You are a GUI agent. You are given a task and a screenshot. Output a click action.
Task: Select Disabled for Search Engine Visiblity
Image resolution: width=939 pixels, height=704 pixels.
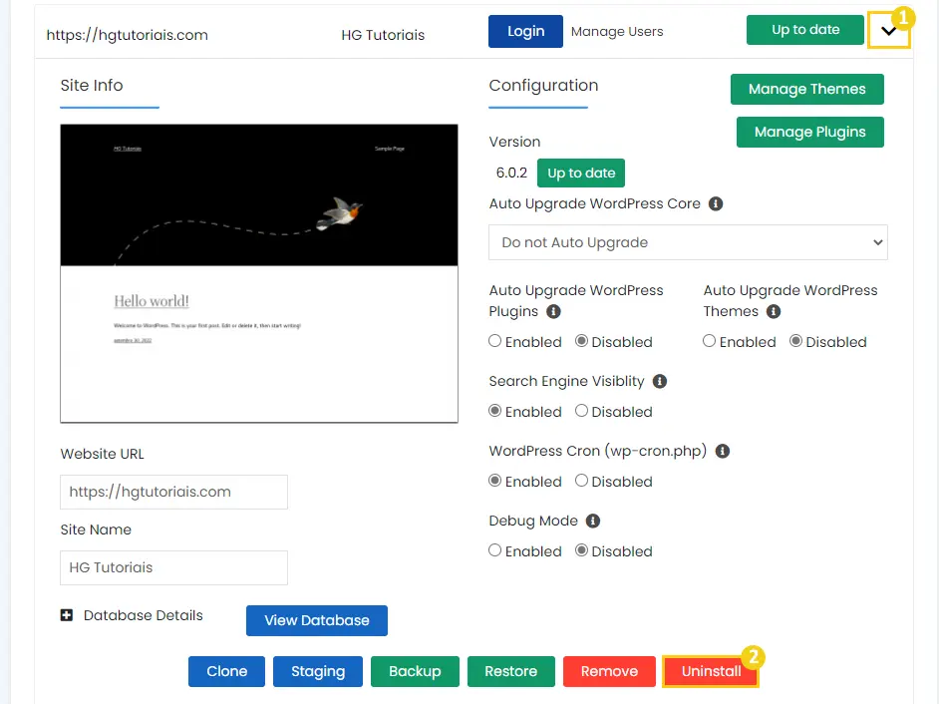click(581, 411)
